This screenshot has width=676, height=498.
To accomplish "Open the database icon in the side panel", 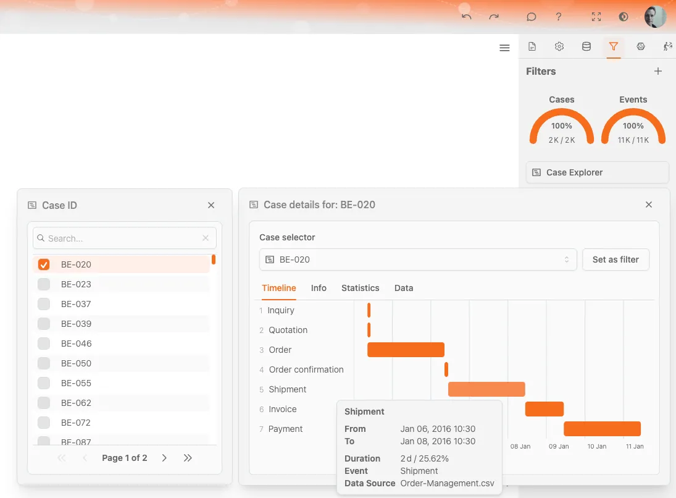I will (586, 46).
